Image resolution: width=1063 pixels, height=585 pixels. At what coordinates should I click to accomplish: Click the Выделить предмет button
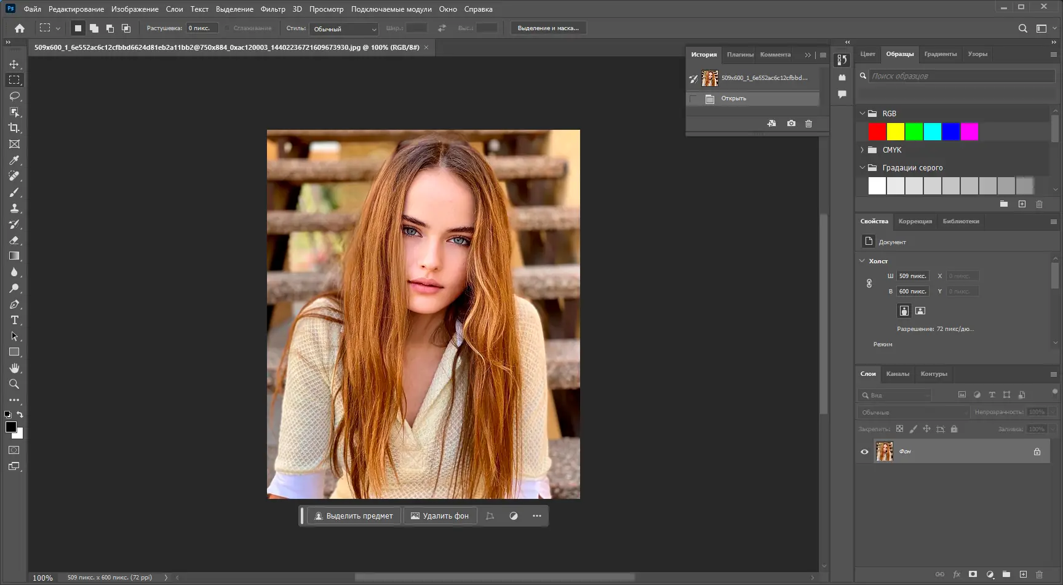pos(354,516)
